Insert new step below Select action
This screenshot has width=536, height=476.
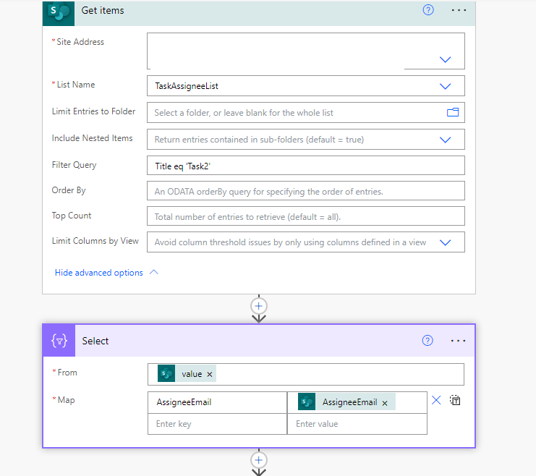(259, 460)
